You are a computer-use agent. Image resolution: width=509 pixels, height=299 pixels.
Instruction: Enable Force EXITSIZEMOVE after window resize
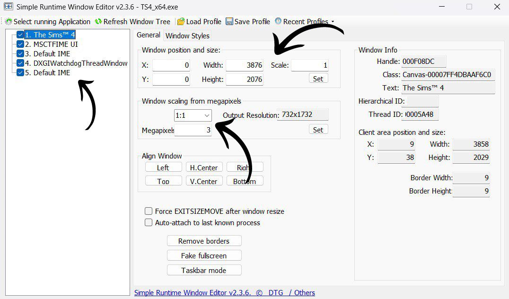coord(149,211)
